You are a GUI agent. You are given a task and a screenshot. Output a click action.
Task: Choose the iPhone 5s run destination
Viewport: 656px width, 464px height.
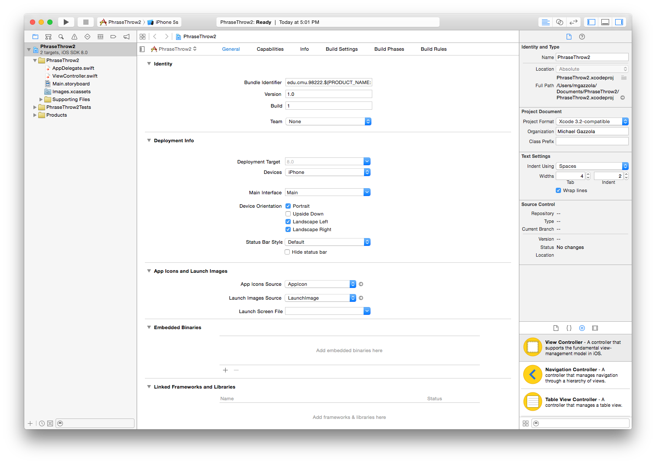point(163,22)
